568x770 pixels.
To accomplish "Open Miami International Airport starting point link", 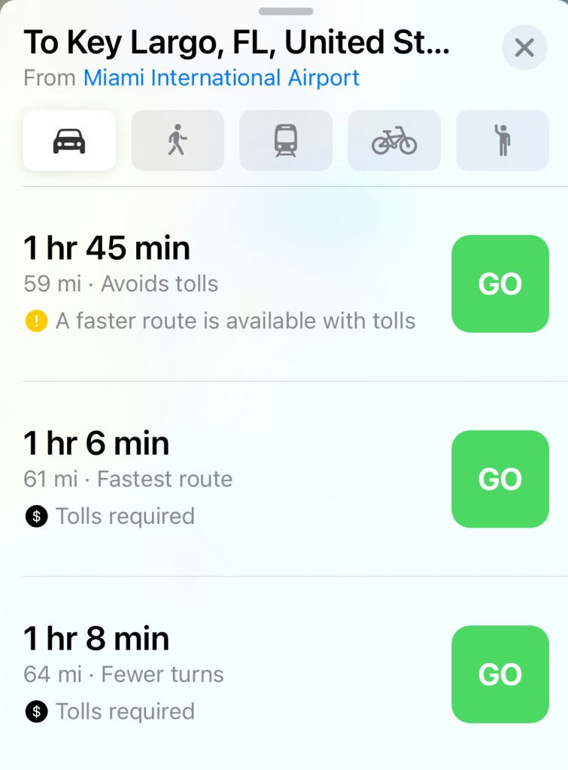I will [221, 78].
